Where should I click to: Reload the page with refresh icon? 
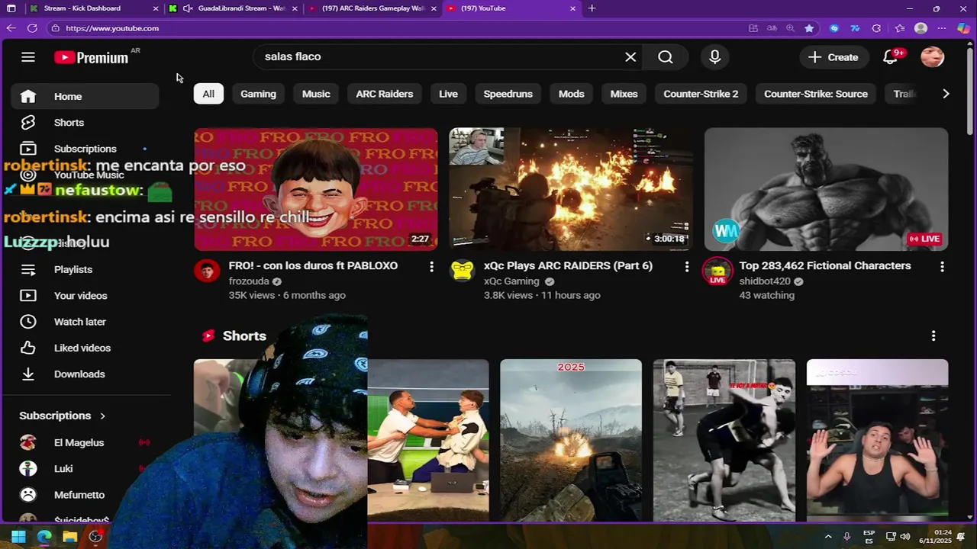(x=32, y=28)
